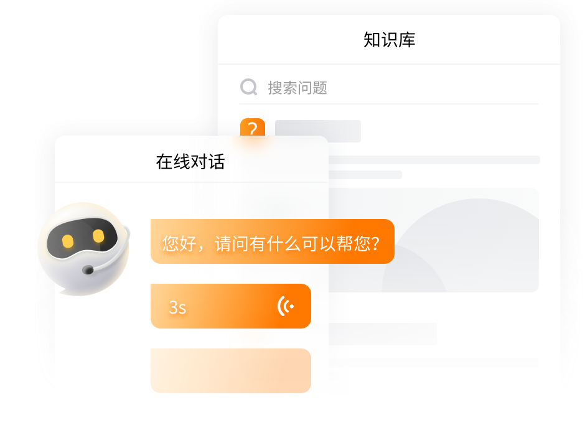Play the 3s voice message
This screenshot has height=448, width=585.
230,306
